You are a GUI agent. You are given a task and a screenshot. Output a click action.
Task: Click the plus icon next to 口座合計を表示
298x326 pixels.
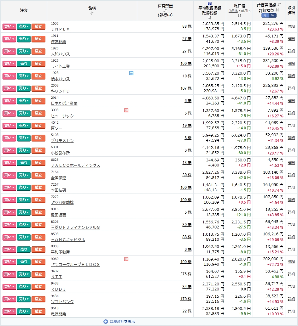(x=106, y=322)
